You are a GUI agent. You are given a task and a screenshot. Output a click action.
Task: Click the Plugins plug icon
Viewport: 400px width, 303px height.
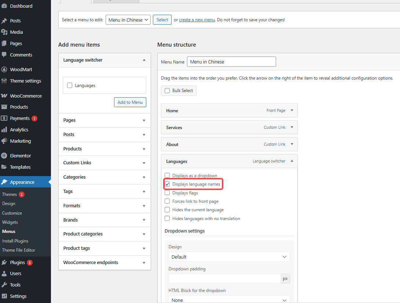4,262
